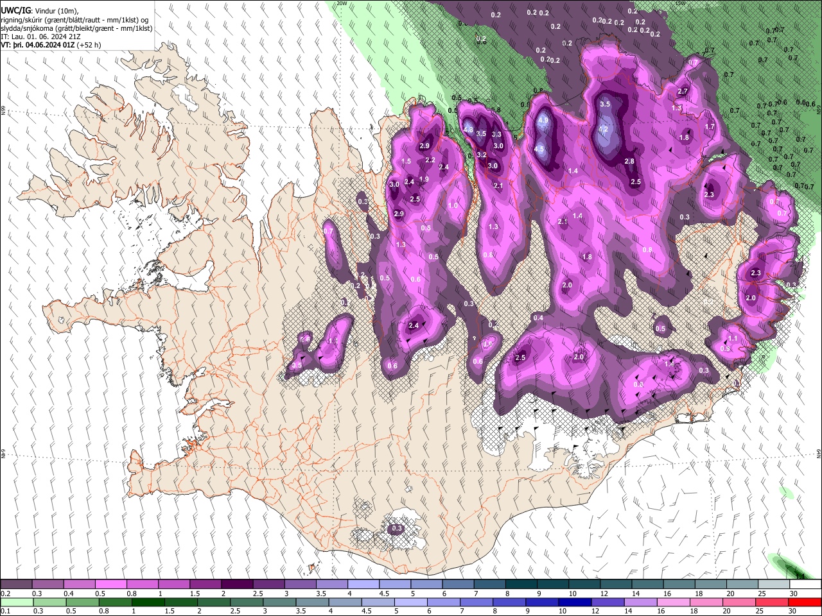Click the dull mauve snow swatch between 0.2 and 0.3

pos(17,585)
